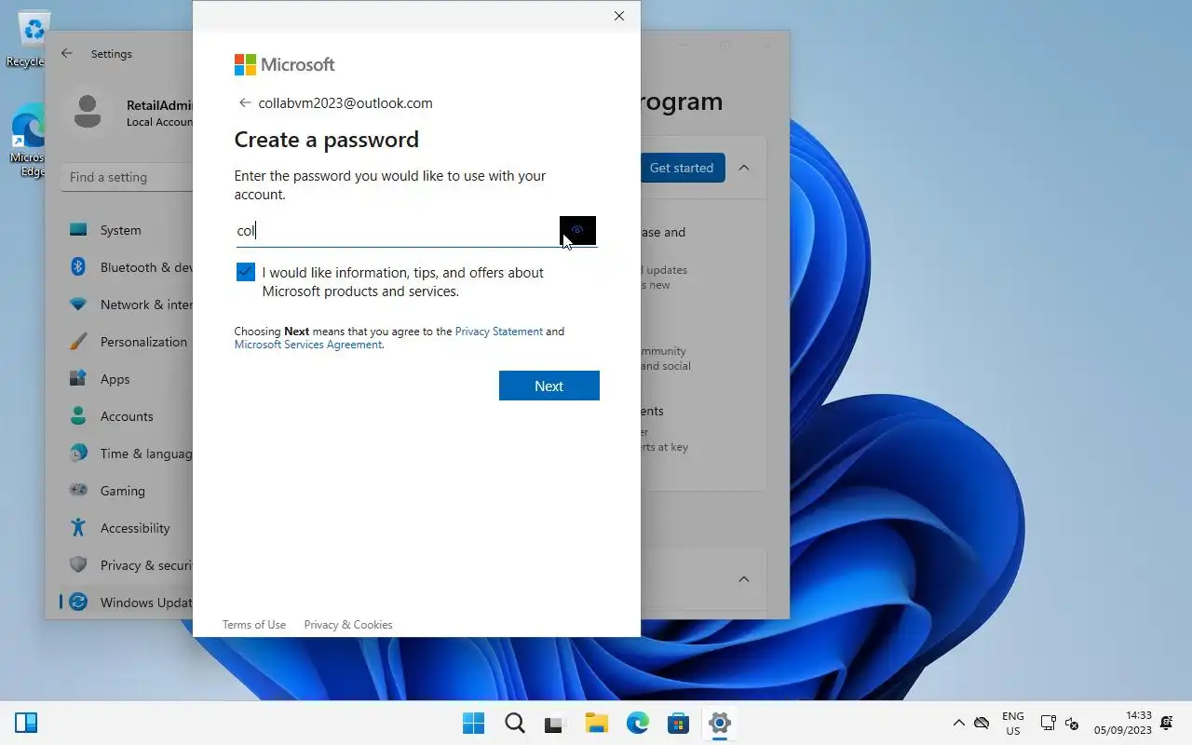Collapse the lower section chevron in Settings

tap(744, 579)
